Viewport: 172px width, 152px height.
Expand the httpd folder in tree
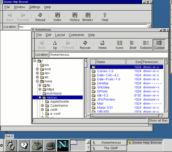click(40, 89)
